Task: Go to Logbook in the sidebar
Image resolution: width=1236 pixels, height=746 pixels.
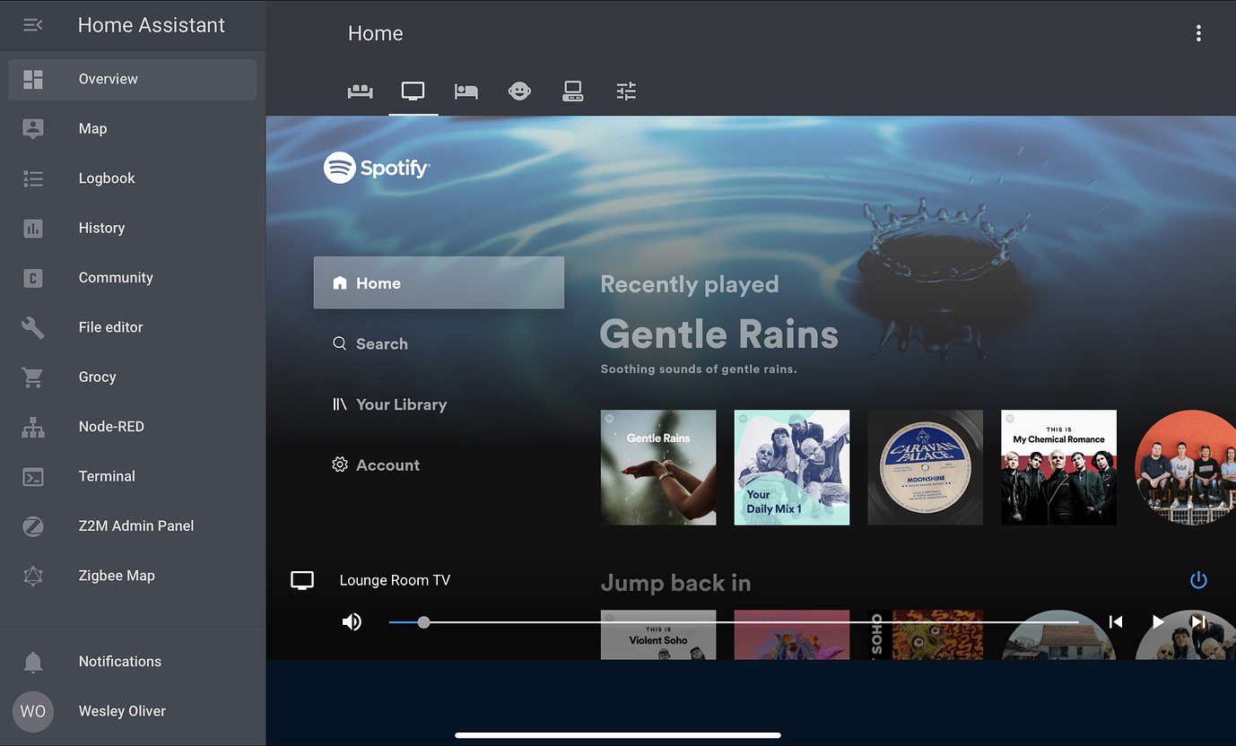Action: coord(133,178)
